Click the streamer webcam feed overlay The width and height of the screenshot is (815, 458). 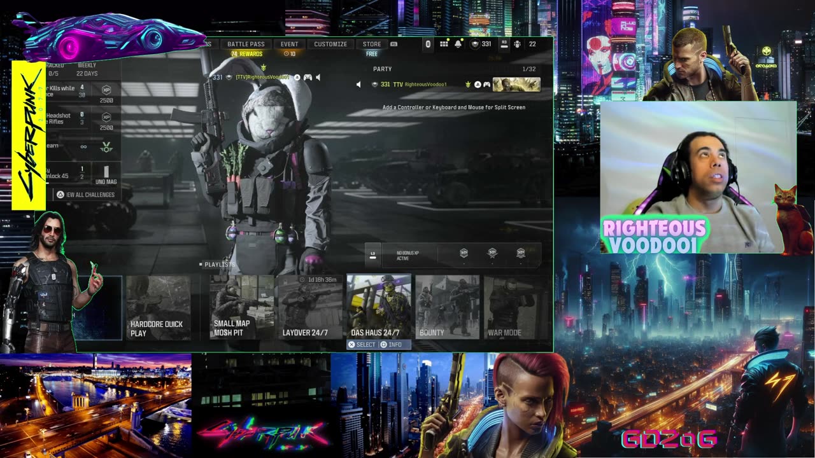(x=698, y=177)
